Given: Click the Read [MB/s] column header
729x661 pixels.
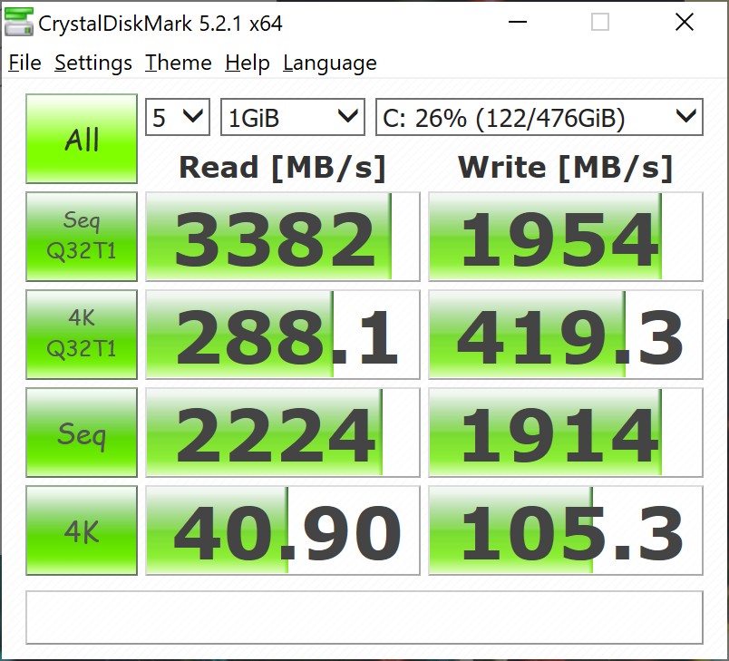Looking at the screenshot, I should [x=283, y=168].
